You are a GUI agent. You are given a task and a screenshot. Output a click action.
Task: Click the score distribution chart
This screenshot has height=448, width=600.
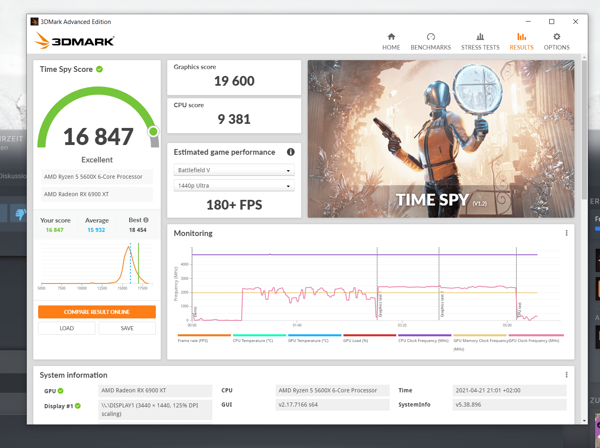[97, 266]
